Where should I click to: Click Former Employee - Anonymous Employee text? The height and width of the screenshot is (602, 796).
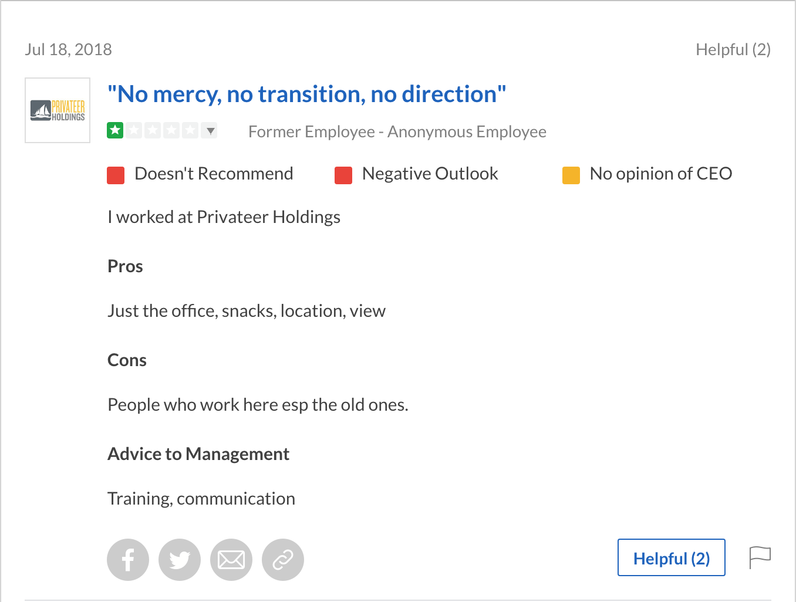coord(397,131)
